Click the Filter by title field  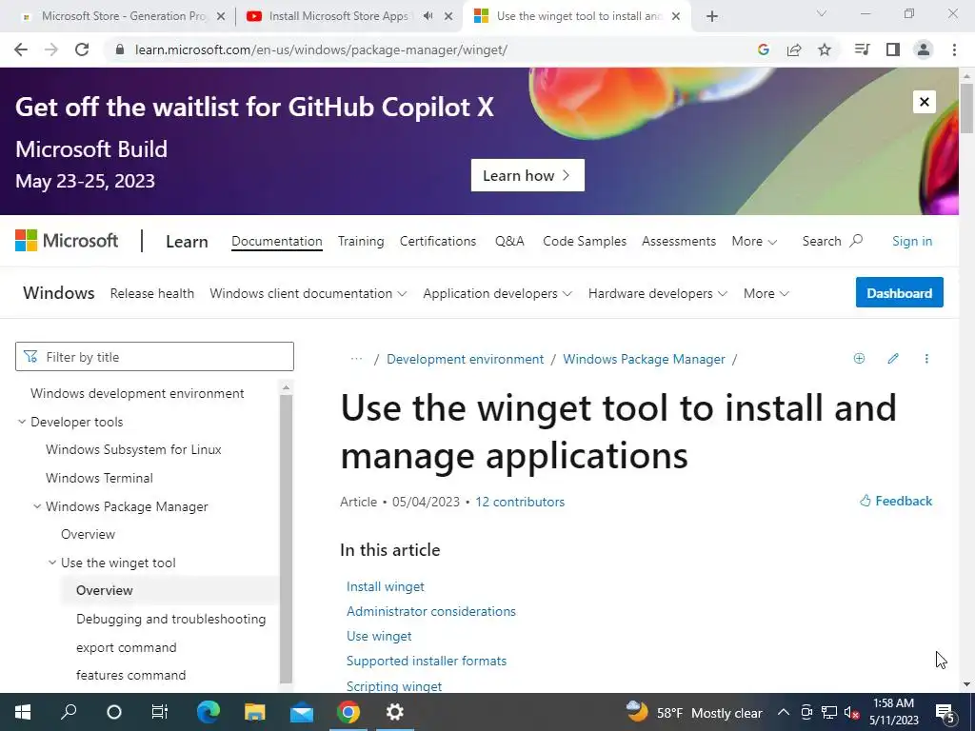tap(154, 357)
